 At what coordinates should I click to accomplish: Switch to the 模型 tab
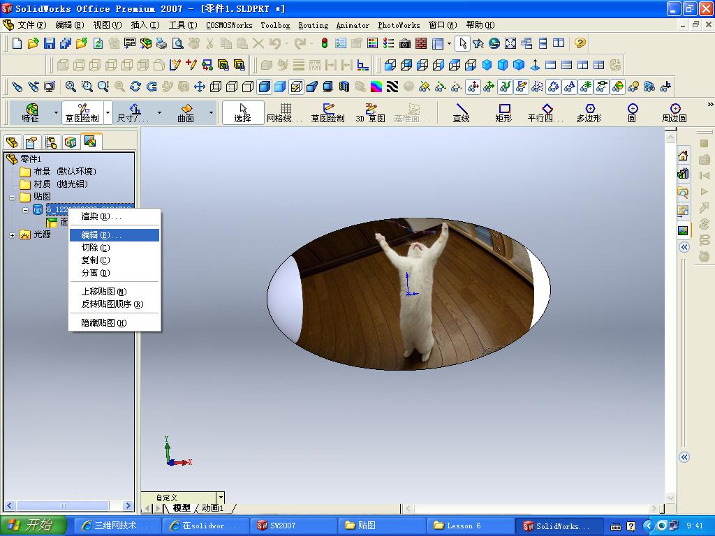tap(182, 508)
